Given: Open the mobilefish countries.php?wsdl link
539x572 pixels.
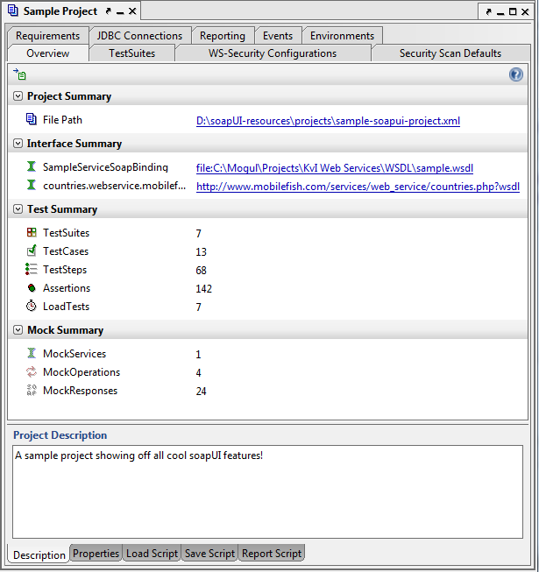Looking at the screenshot, I should pos(358,187).
